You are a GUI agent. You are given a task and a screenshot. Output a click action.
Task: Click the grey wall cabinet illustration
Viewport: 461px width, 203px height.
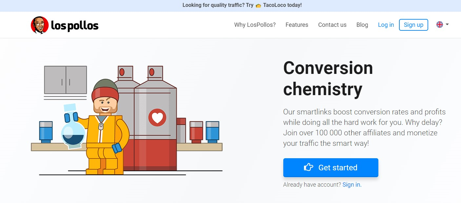click(66, 80)
